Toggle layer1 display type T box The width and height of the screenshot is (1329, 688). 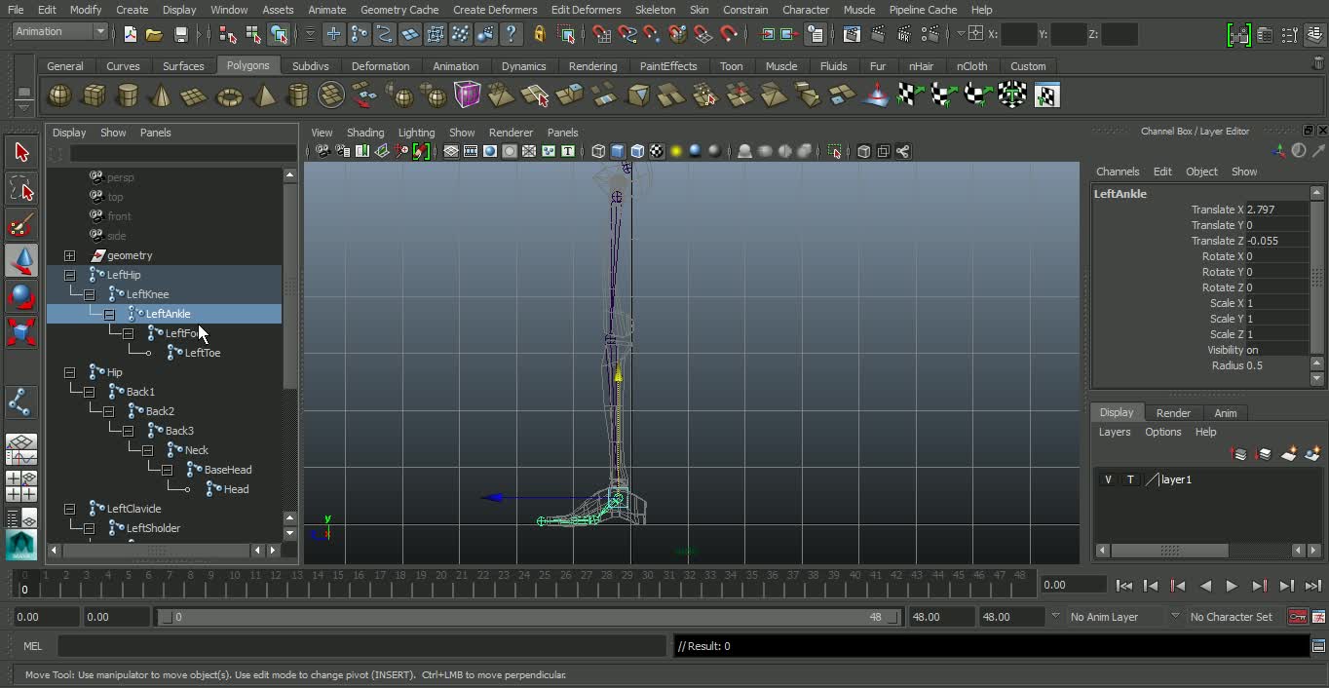(1130, 479)
